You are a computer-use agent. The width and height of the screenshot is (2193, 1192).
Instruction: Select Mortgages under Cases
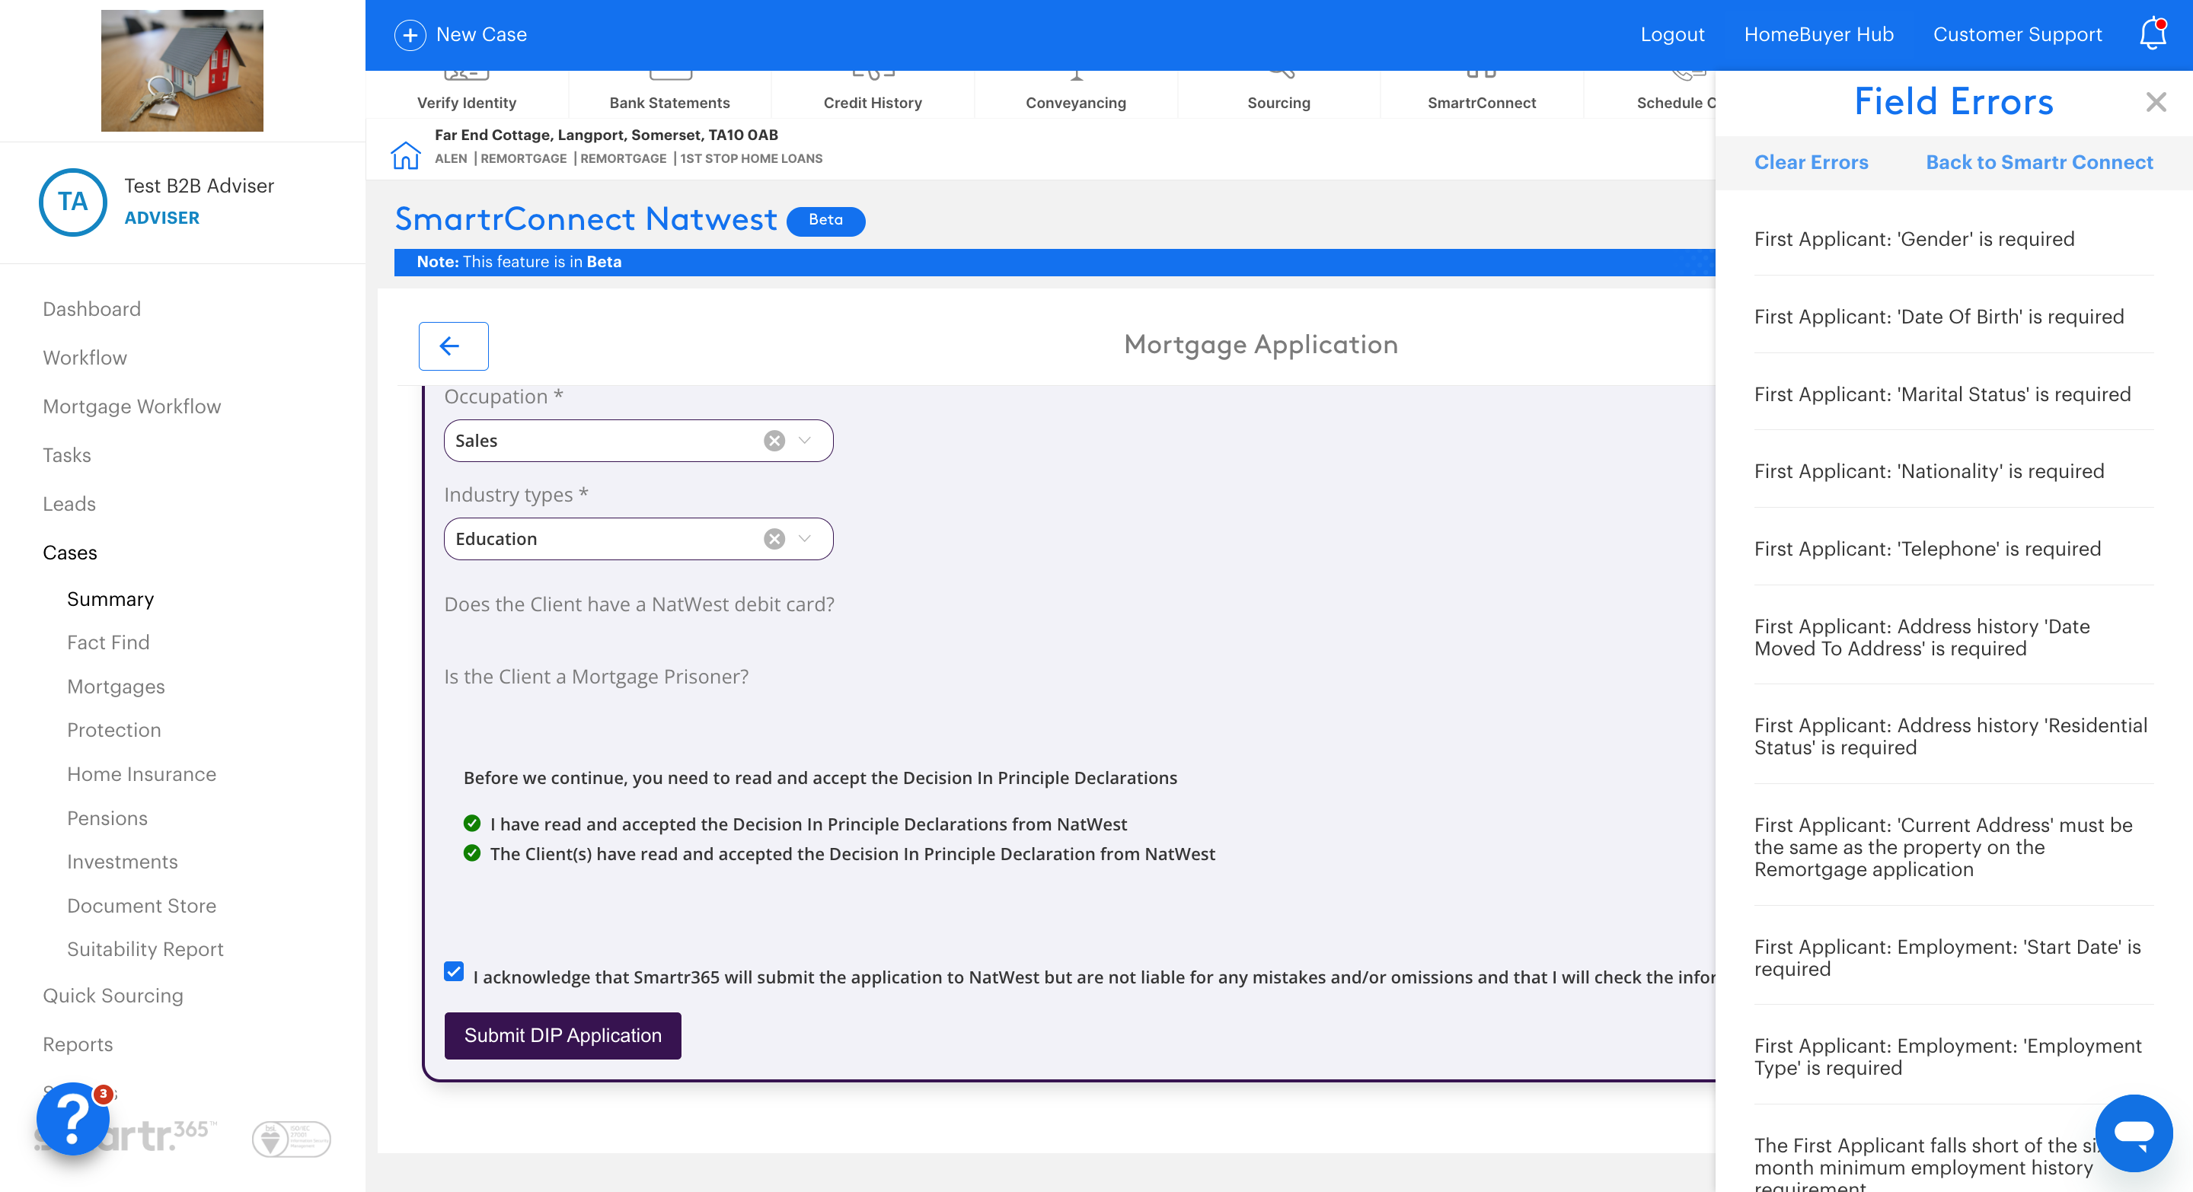[x=117, y=687]
